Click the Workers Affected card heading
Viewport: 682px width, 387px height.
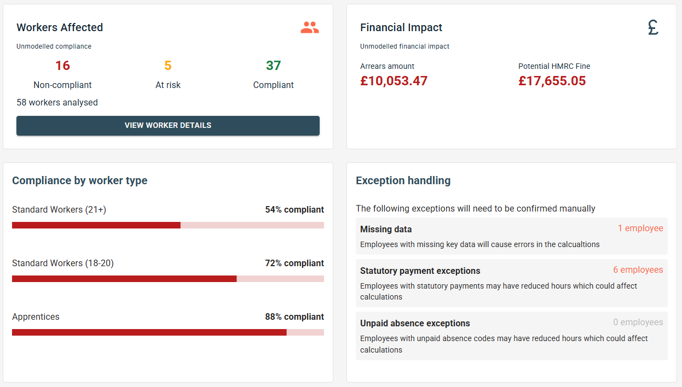tap(60, 27)
